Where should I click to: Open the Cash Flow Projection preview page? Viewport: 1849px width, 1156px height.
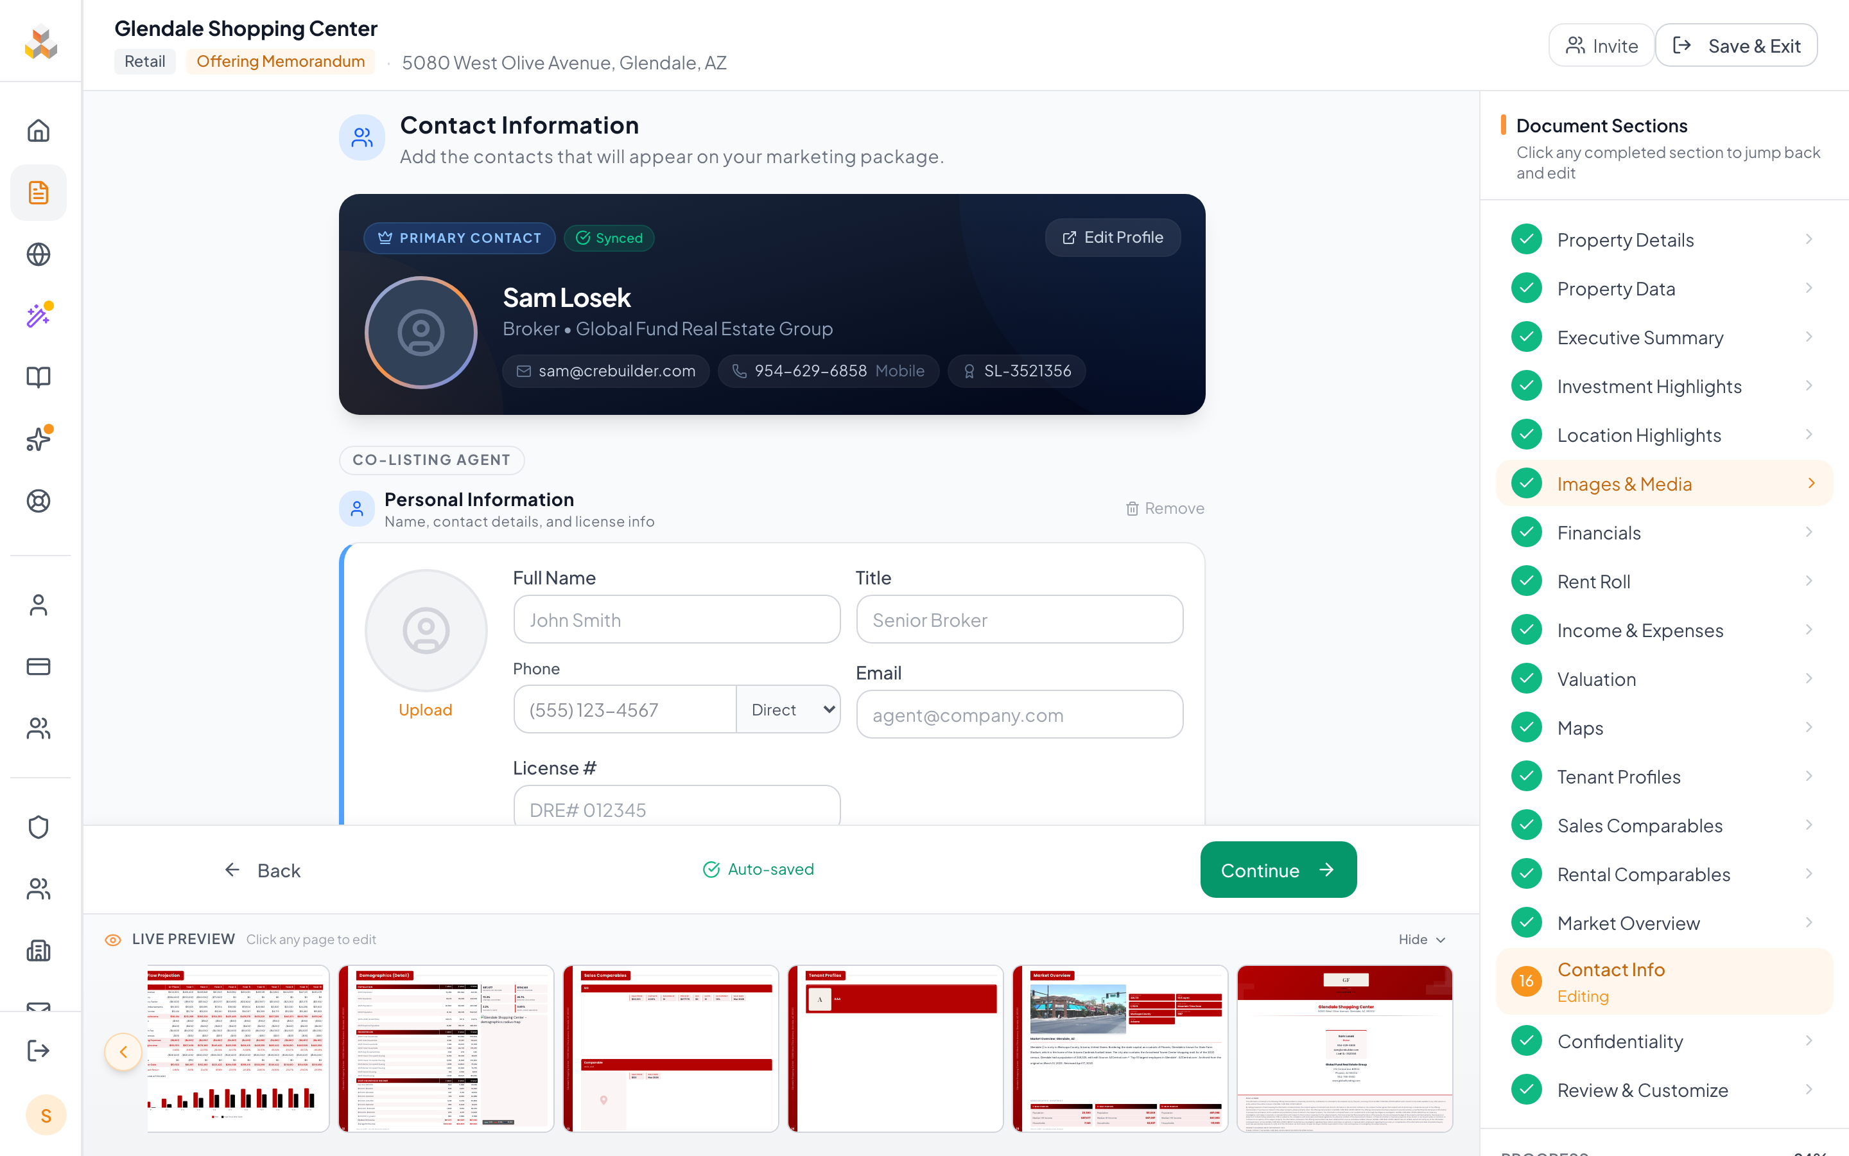[238, 1048]
